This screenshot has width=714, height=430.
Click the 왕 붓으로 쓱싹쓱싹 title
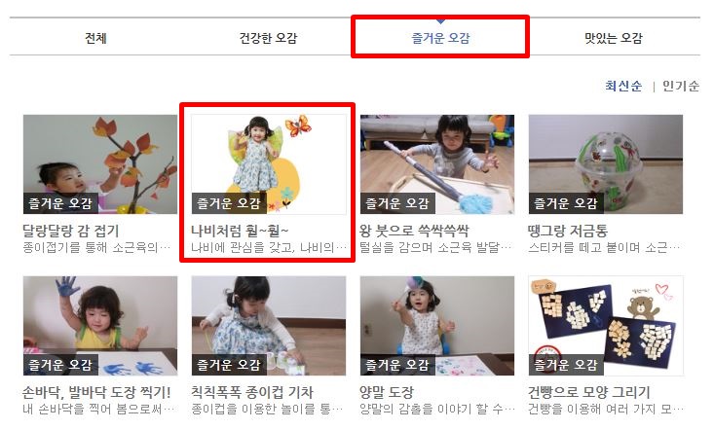point(414,231)
